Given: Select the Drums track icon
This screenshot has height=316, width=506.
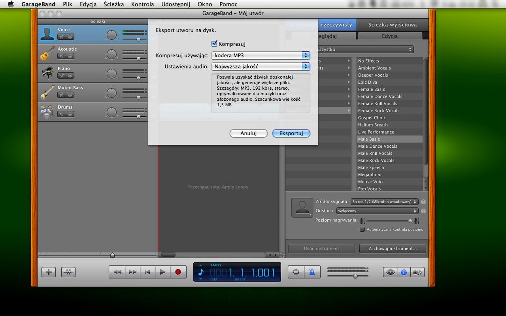Looking at the screenshot, I should coord(47,111).
